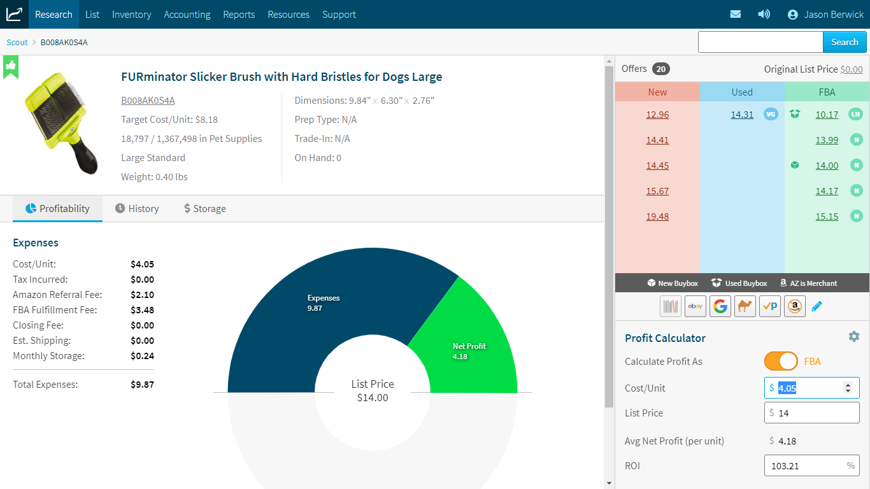
Task: Switch to the Profitability tab
Action: 57,208
